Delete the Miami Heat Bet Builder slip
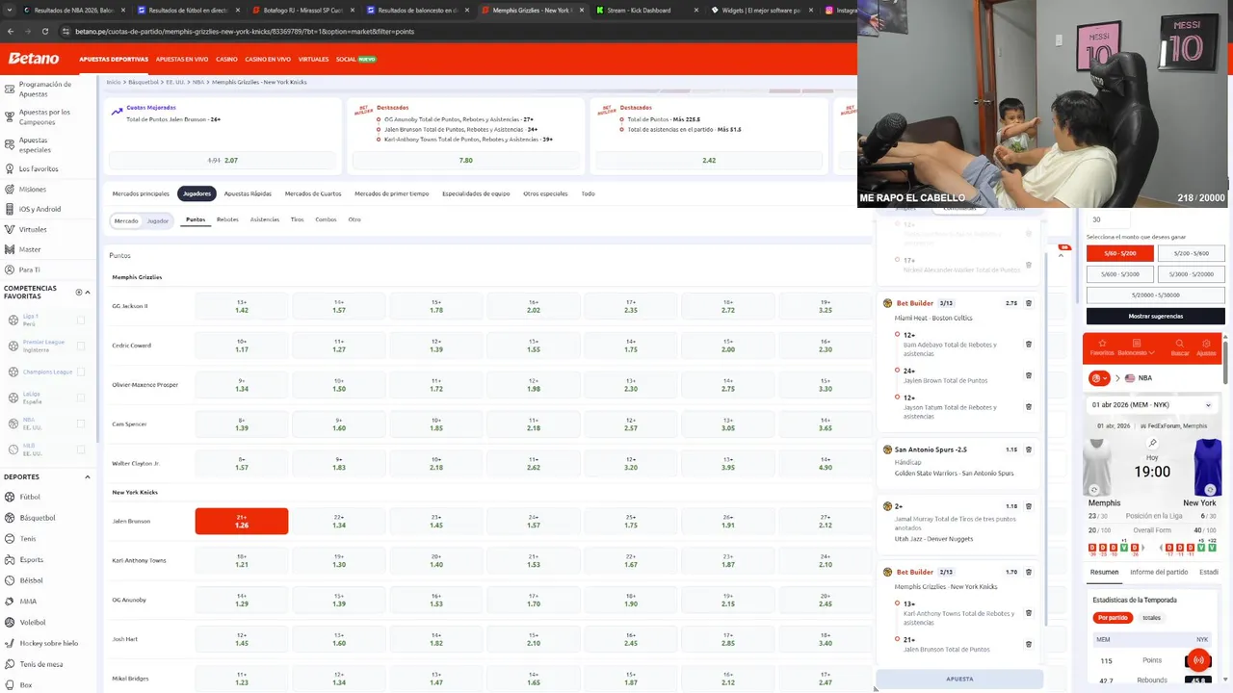Viewport: 1233px width, 693px height. 1029,303
